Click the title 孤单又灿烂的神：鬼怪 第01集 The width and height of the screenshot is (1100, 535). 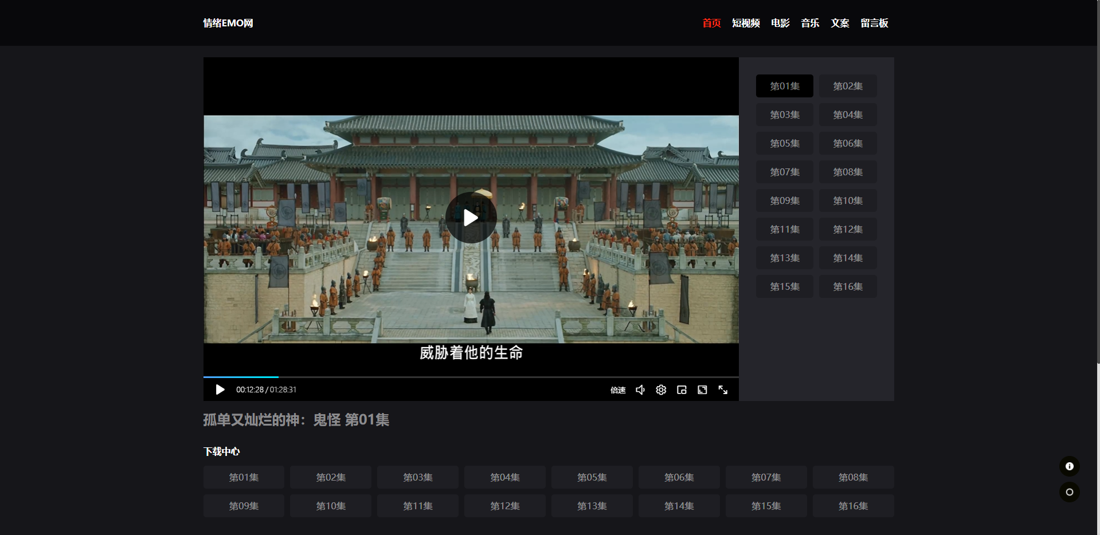296,420
